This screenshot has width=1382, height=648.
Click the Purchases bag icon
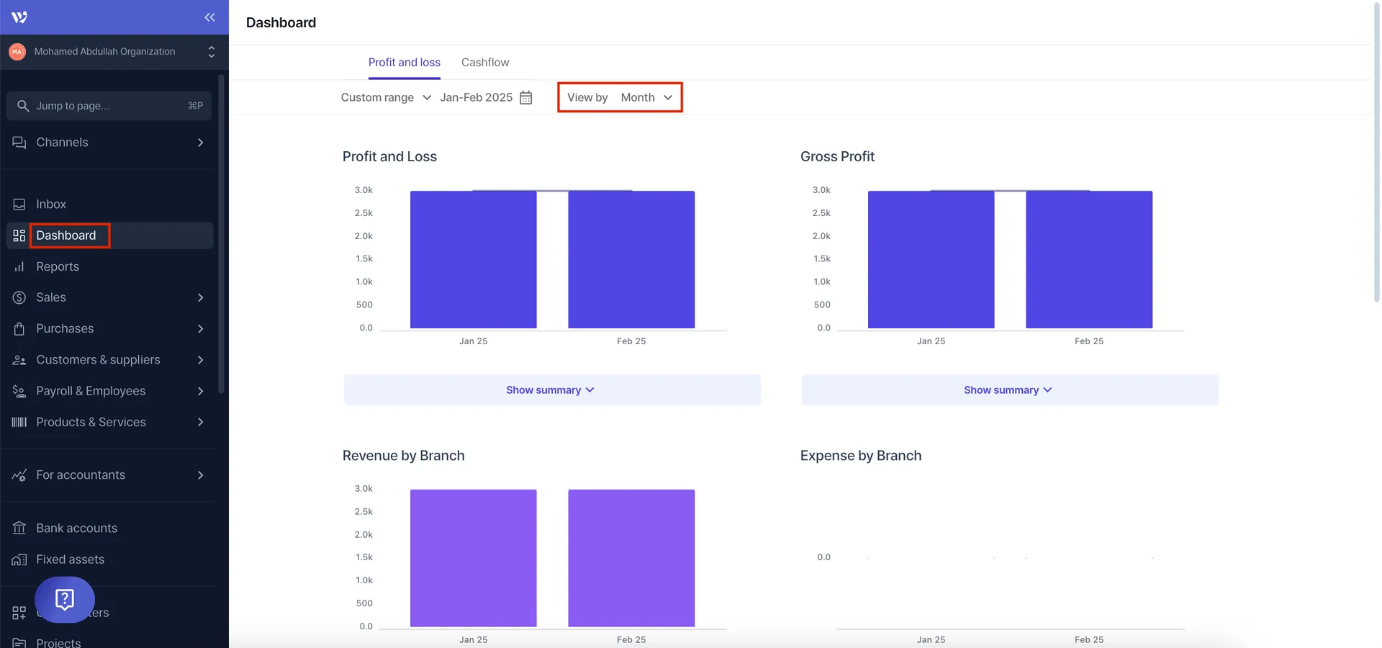pos(19,328)
